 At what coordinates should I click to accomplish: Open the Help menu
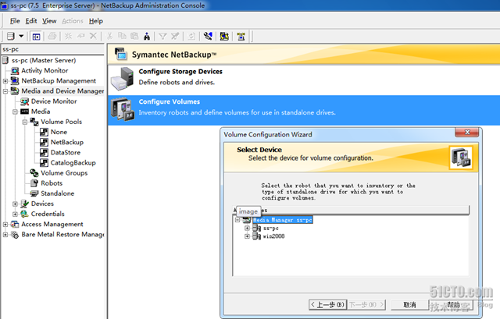[95, 21]
